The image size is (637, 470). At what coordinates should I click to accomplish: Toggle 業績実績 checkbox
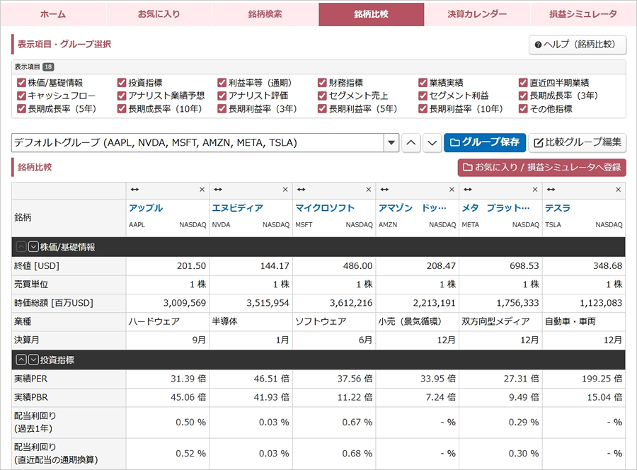click(x=423, y=83)
